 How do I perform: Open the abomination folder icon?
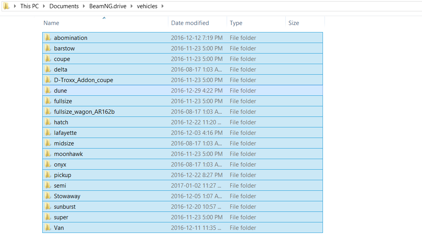[x=48, y=38]
